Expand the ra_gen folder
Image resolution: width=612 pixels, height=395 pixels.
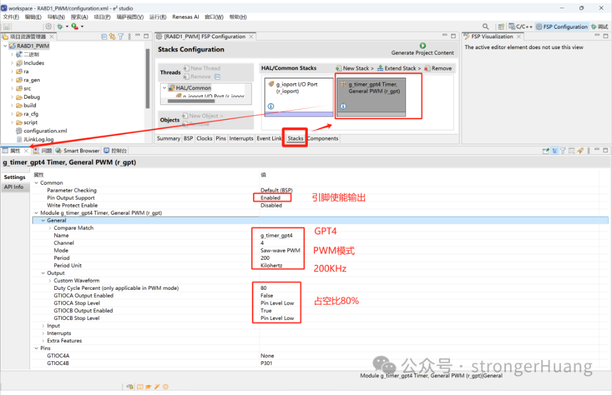[x=12, y=80]
